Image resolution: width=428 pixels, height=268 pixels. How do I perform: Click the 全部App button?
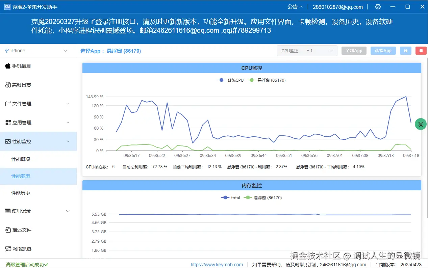point(354,51)
